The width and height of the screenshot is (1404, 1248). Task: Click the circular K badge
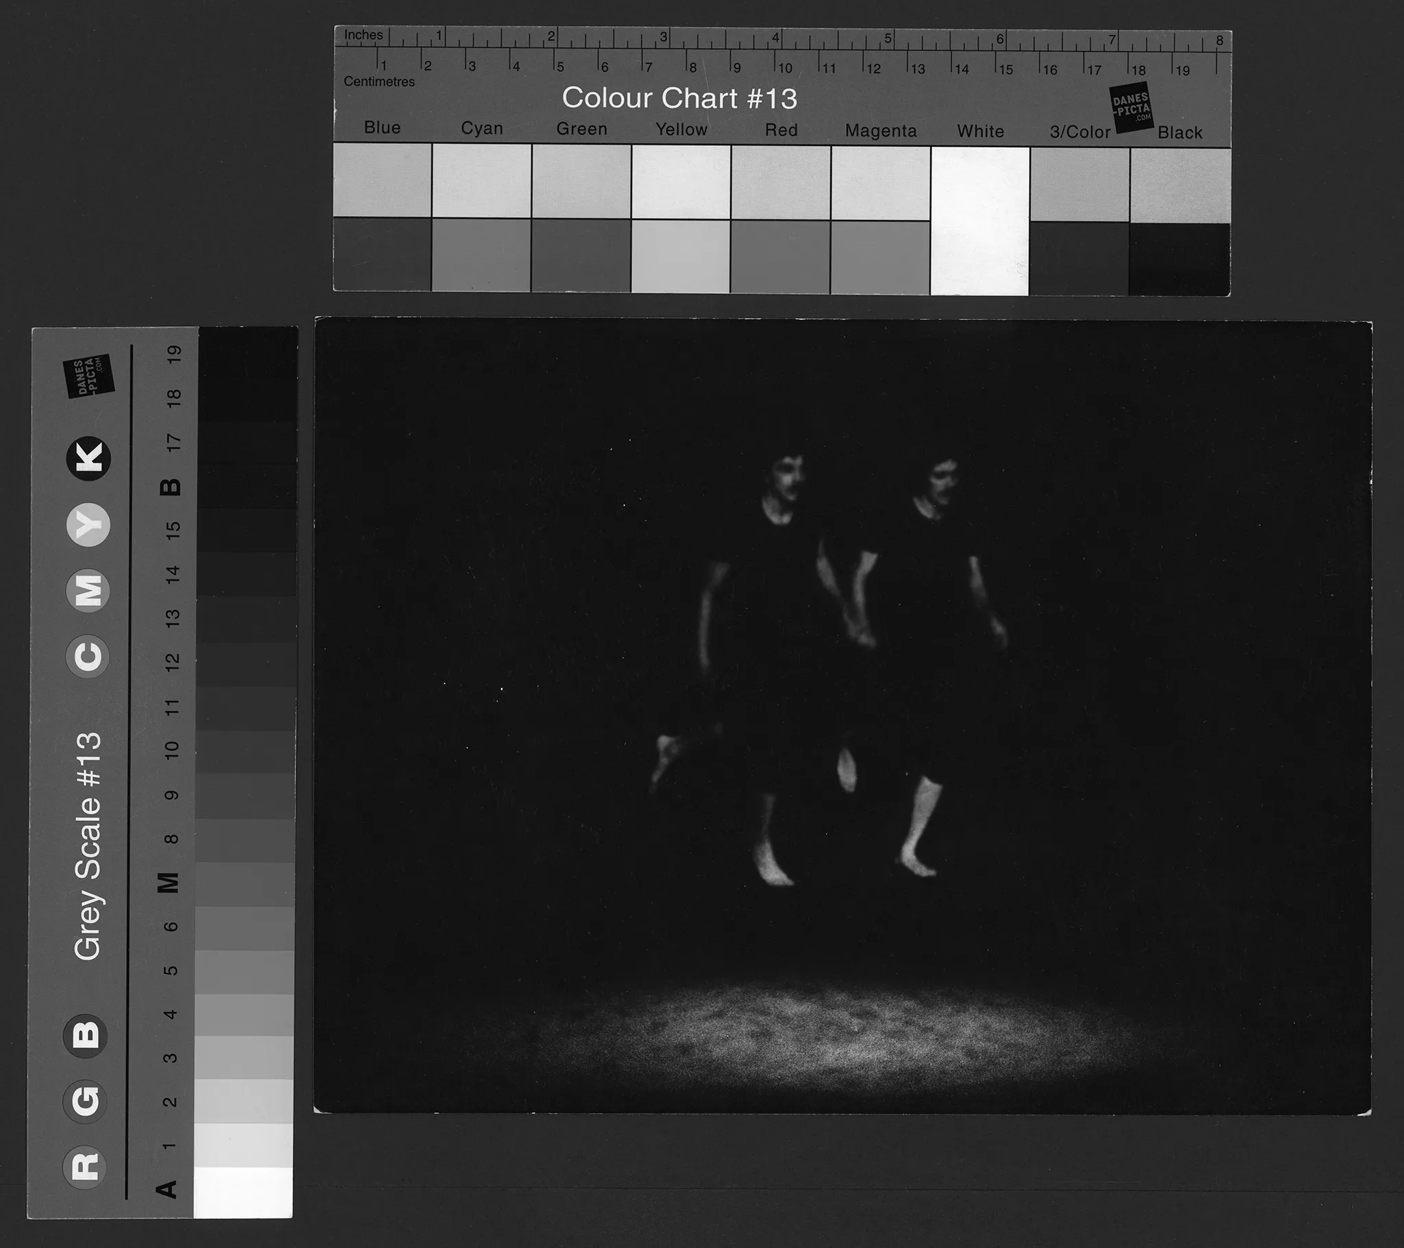click(89, 458)
